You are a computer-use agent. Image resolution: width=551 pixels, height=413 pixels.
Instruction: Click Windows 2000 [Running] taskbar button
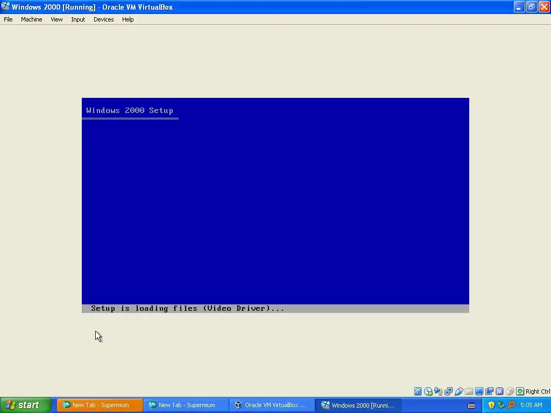click(x=358, y=405)
